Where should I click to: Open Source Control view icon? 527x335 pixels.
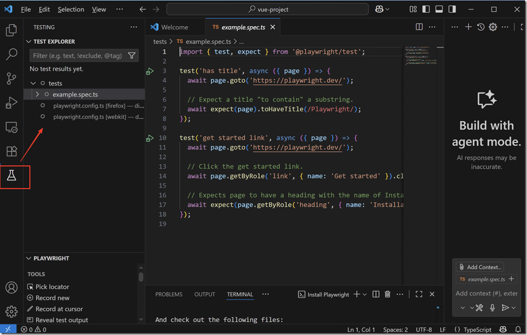coord(11,78)
